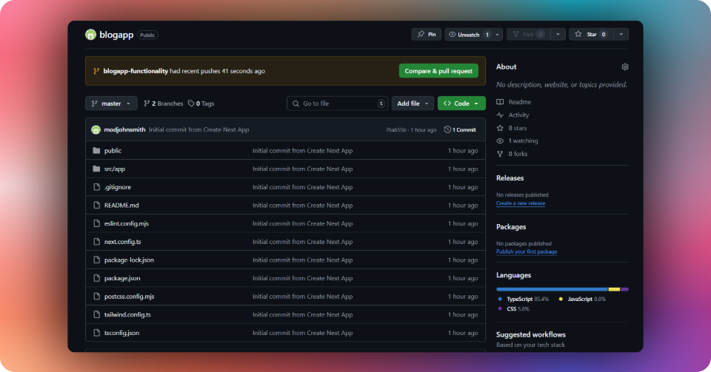Open the postcss.config.mjs file name

(x=129, y=297)
